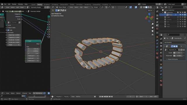Click the zoom magnifier viewport icon
Image resolution: width=187 pixels, height=105 pixels.
pyautogui.click(x=153, y=24)
